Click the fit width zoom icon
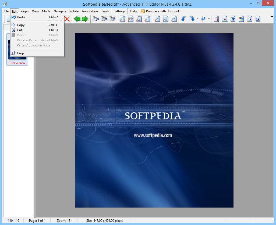This screenshot has height=225, width=276. coord(130,19)
